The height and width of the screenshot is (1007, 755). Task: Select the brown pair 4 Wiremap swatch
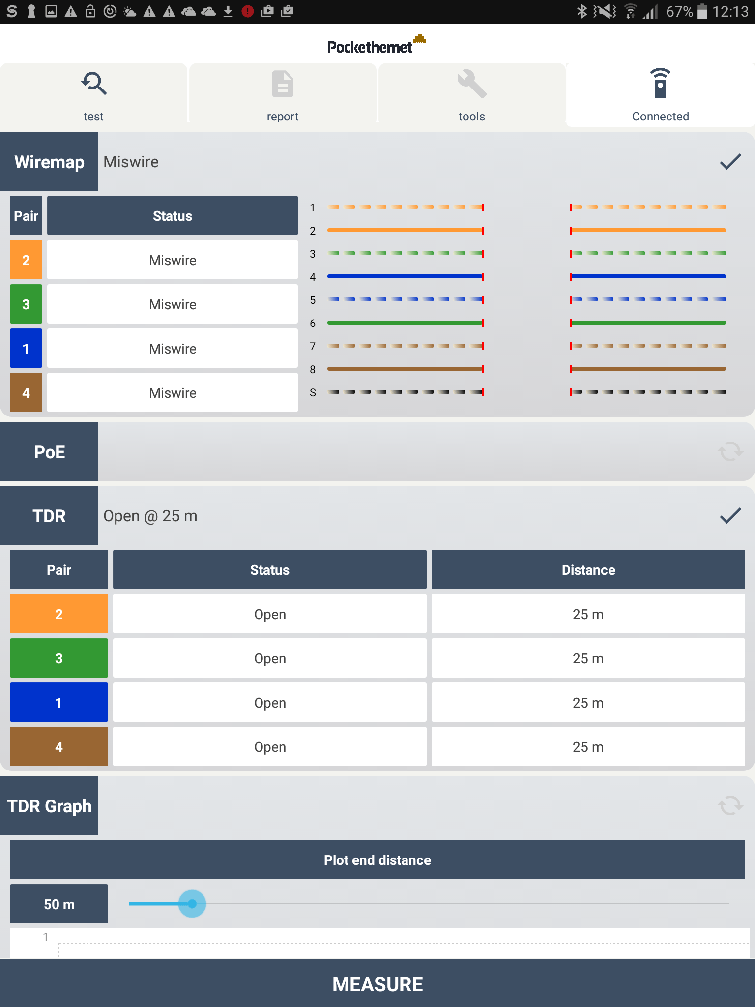point(26,392)
